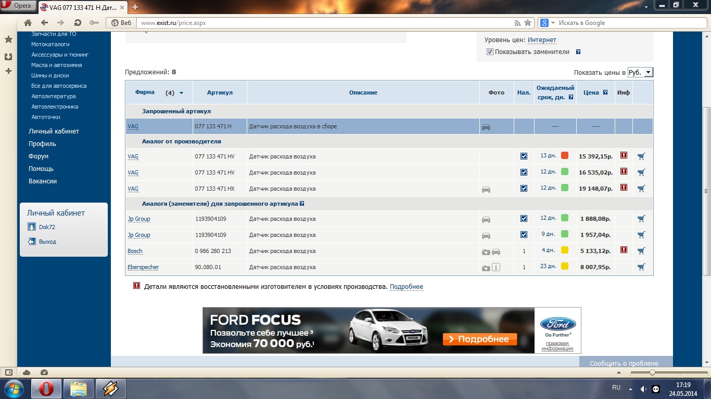The image size is (711, 399).
Task: Open red info mark on 15 392,15р. row
Action: pyautogui.click(x=624, y=155)
